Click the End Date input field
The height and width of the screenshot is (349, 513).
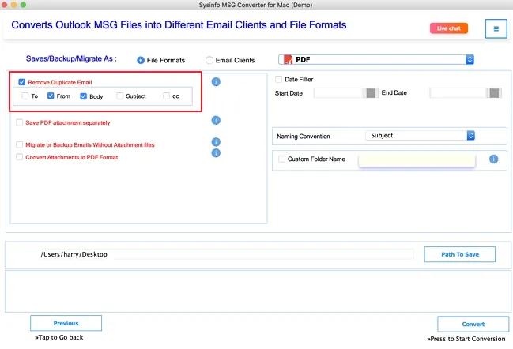pyautogui.click(x=458, y=93)
